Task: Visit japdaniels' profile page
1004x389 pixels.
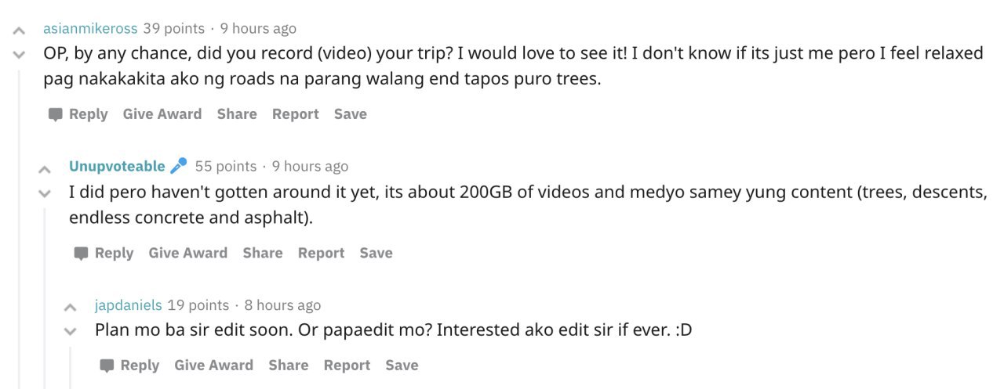Action: (x=128, y=305)
